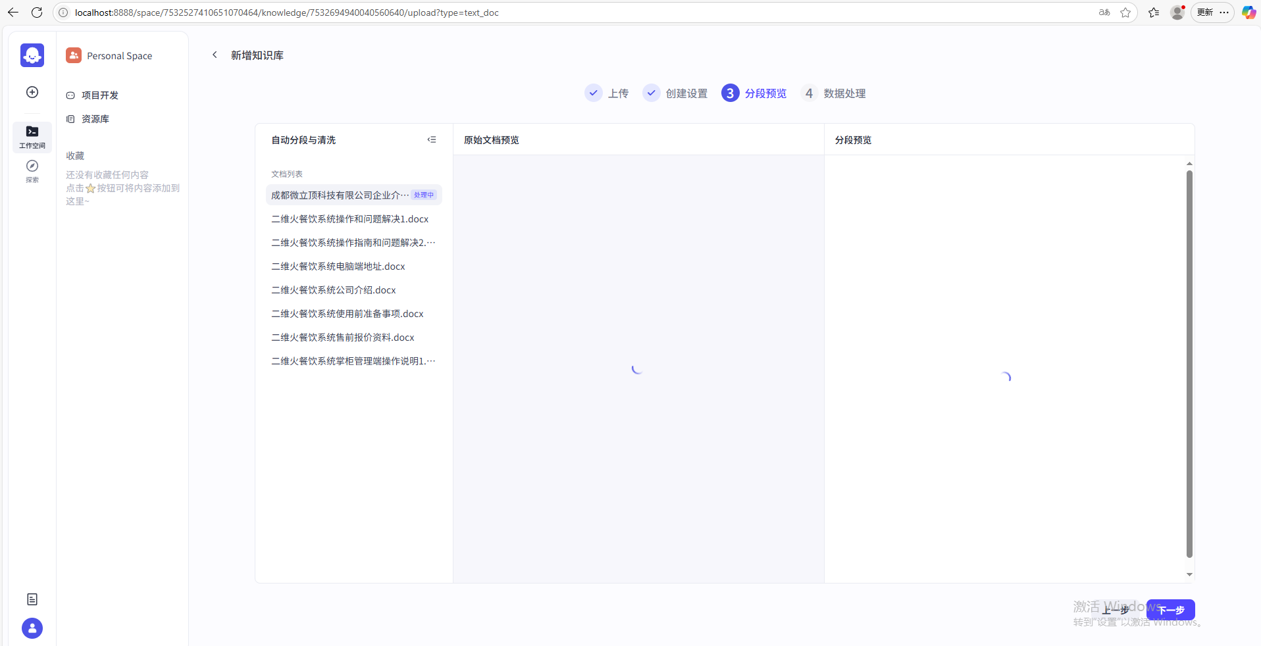Select 二维火餐饮系统电脑端地址.docx in the document list
This screenshot has width=1261, height=646.
tap(338, 266)
